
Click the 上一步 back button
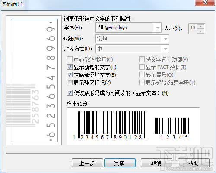click(x=87, y=163)
